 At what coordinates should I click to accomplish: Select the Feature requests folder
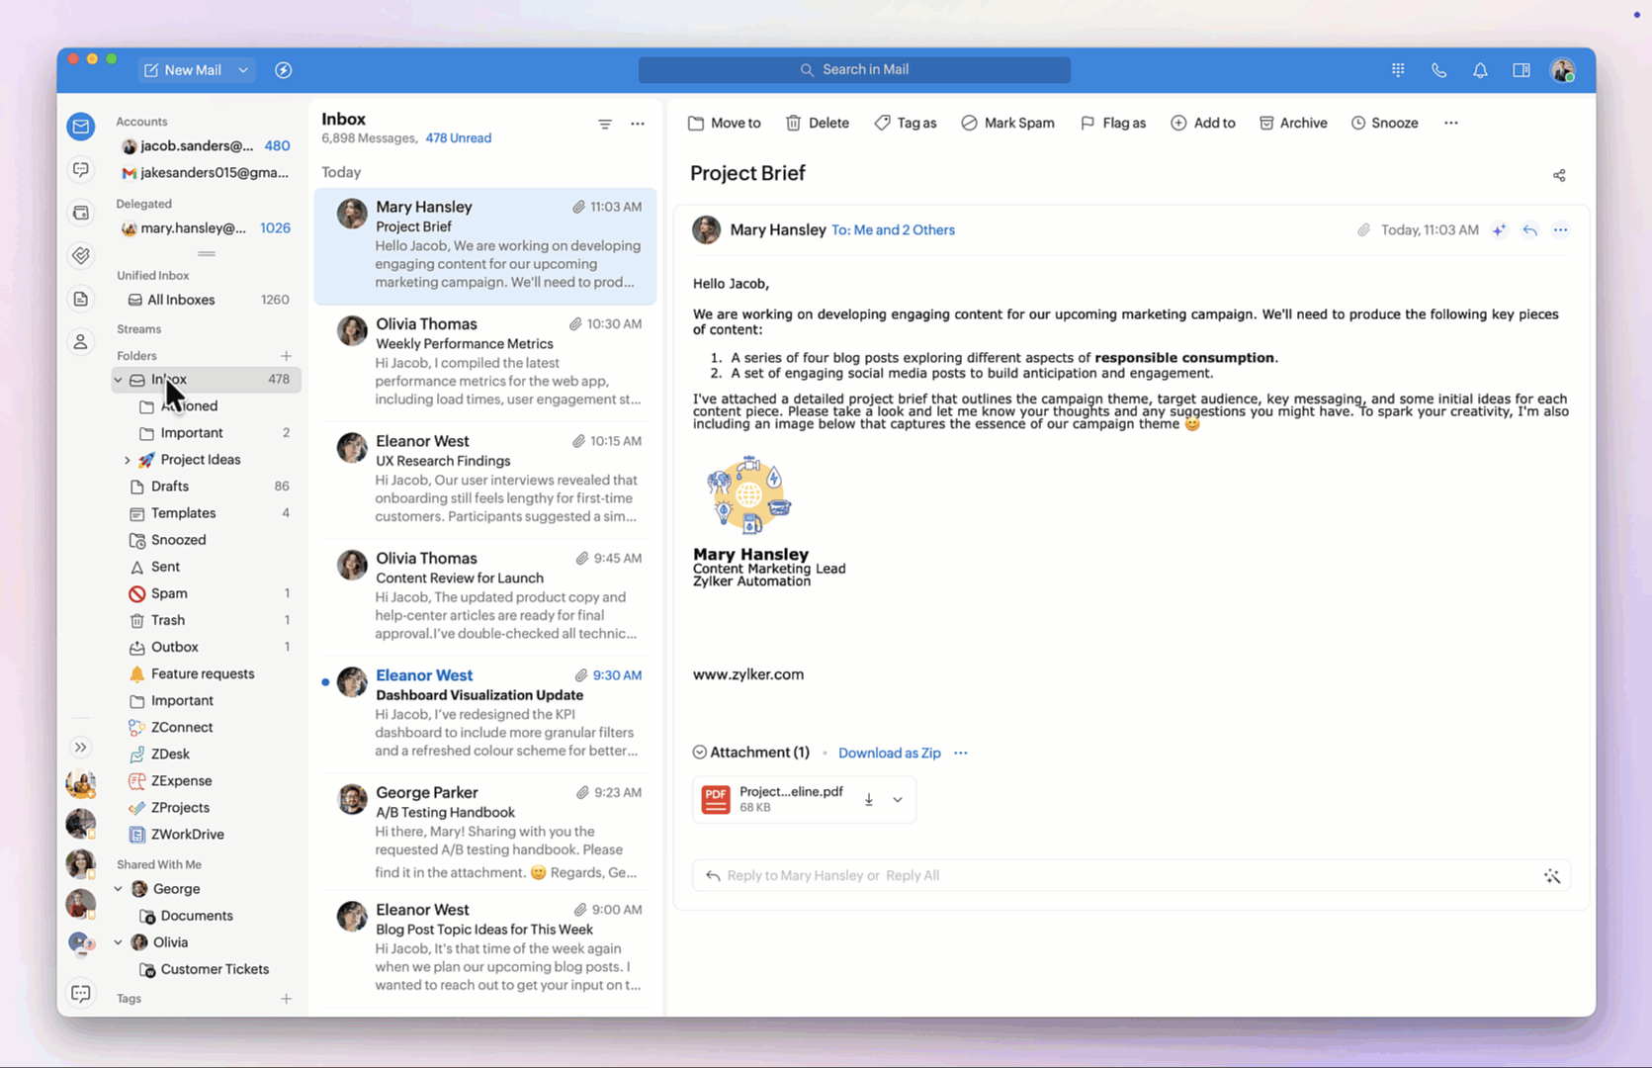(x=207, y=673)
